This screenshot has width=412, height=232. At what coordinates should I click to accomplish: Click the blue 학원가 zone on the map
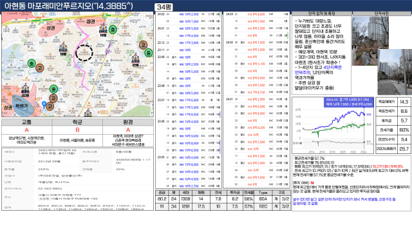[21, 106]
